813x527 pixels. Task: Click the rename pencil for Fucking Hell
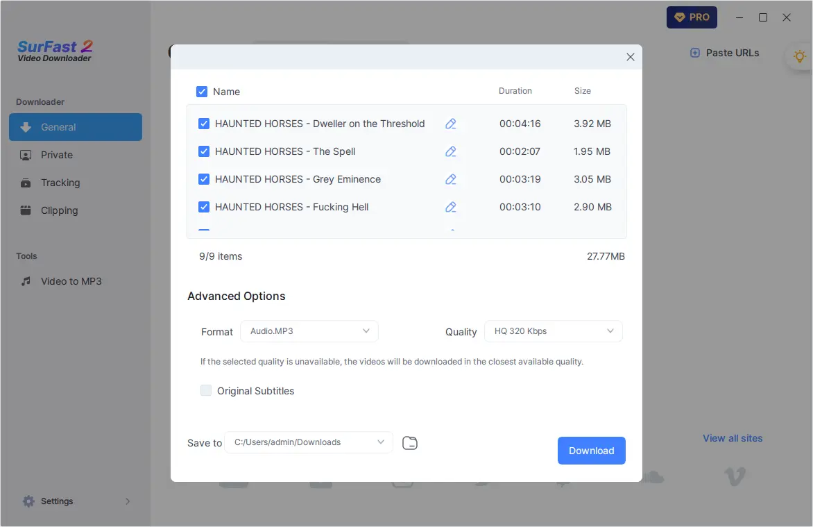pos(451,207)
